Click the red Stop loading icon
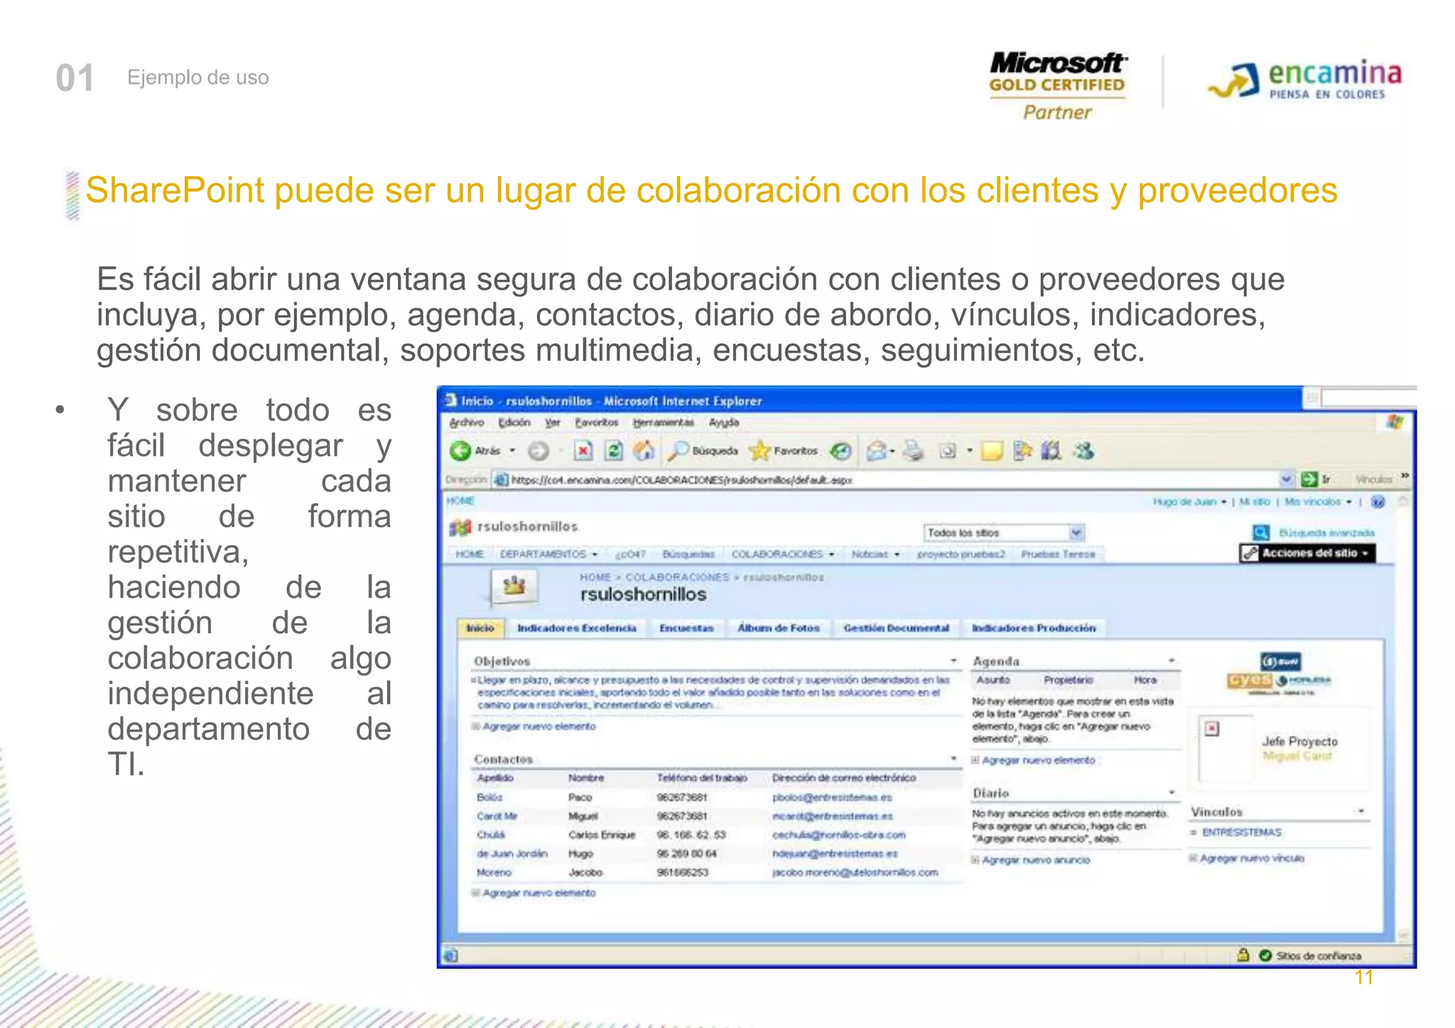 tap(583, 451)
